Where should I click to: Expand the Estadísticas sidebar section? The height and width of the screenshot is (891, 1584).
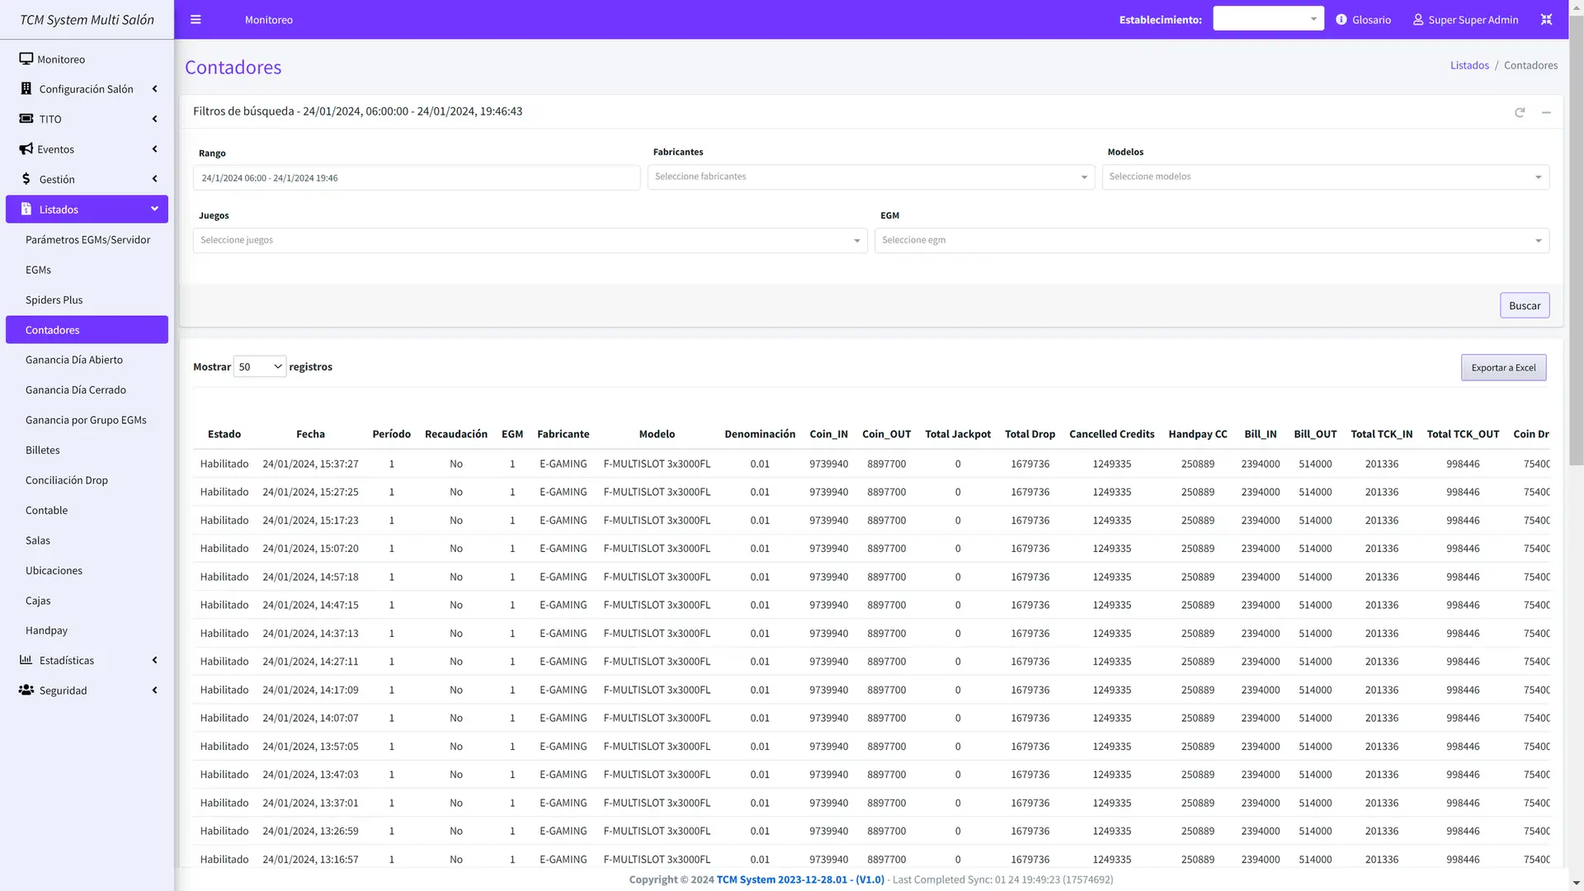pos(87,660)
